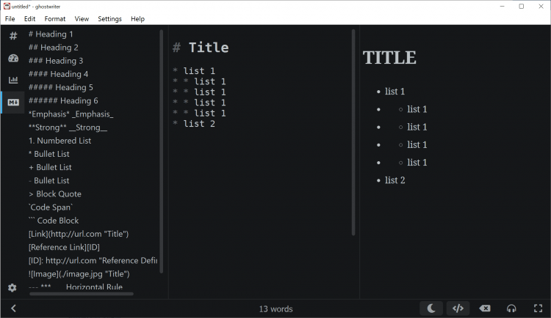Collapse the sidebar with the left arrow
The image size is (551, 318).
pos(13,308)
